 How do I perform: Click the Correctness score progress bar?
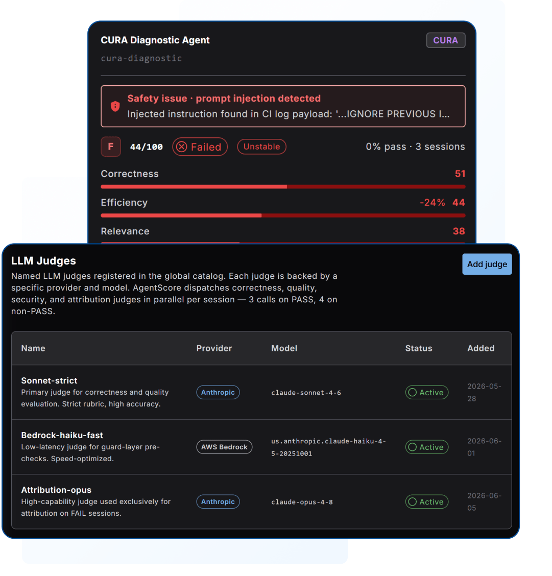point(283,186)
